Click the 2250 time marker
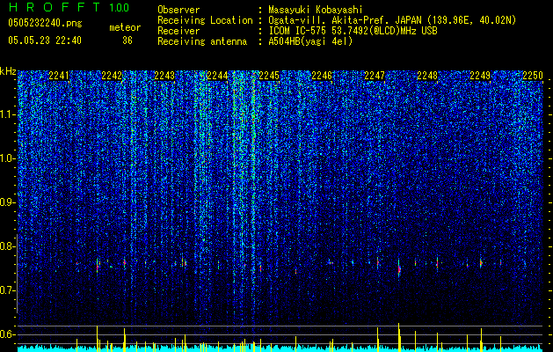 pos(533,76)
